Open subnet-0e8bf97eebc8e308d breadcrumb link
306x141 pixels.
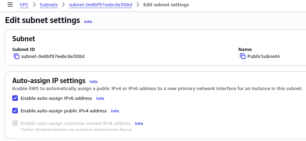[x=100, y=5]
